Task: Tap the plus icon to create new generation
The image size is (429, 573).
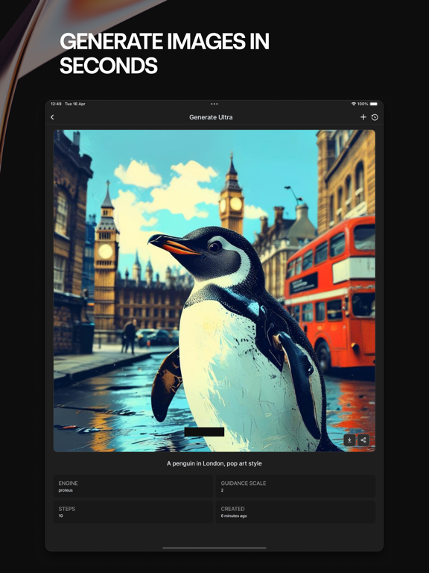Action: [x=363, y=117]
